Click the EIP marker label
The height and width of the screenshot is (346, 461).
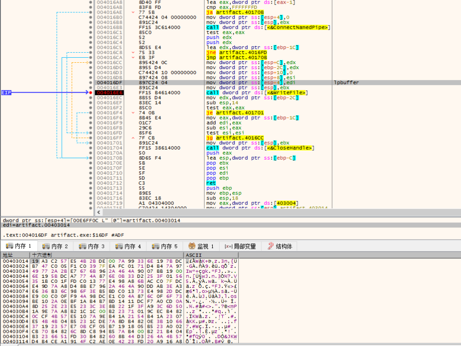pyautogui.click(x=6, y=93)
